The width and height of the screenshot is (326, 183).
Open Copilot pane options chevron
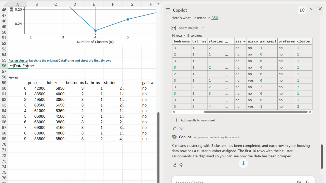coord(312,9)
